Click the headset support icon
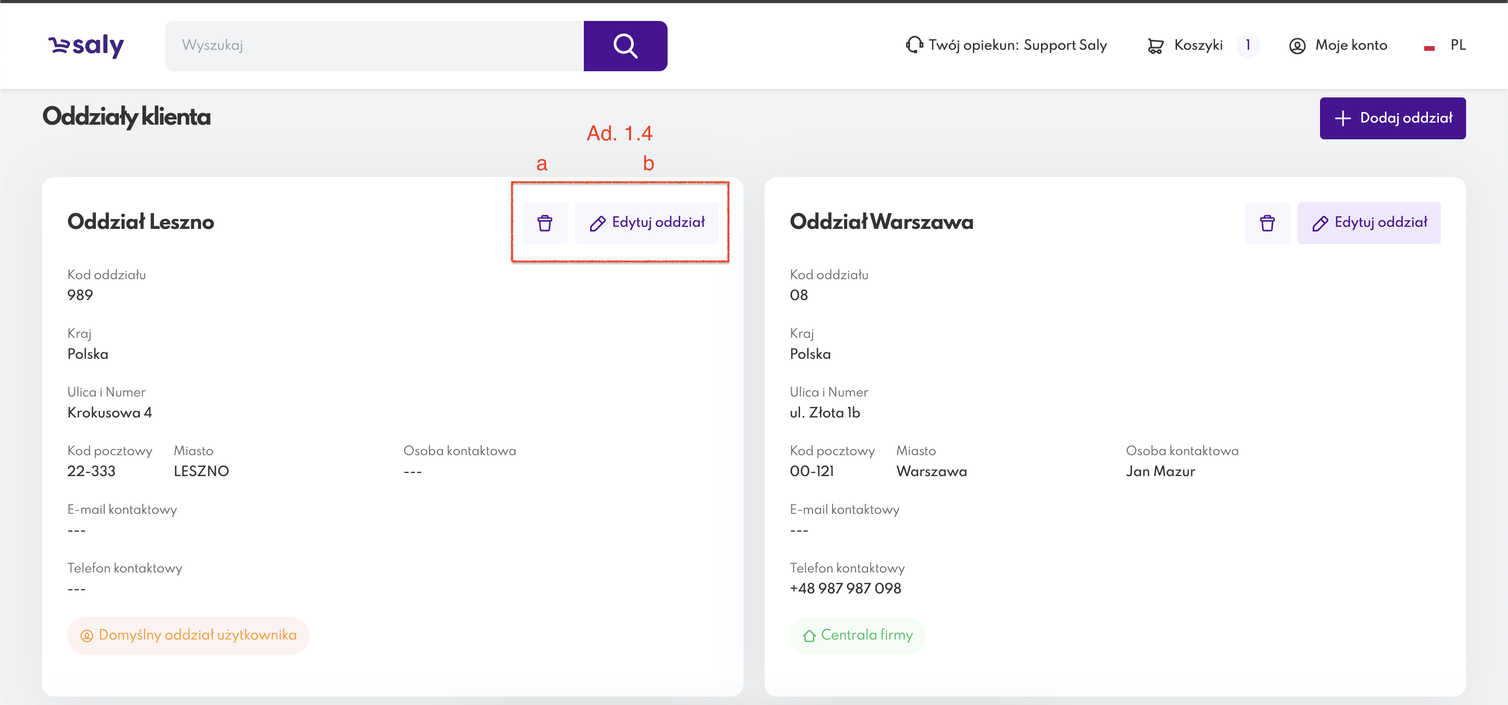This screenshot has width=1508, height=705. [x=914, y=45]
